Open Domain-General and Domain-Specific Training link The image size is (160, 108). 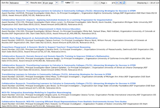[55, 56]
